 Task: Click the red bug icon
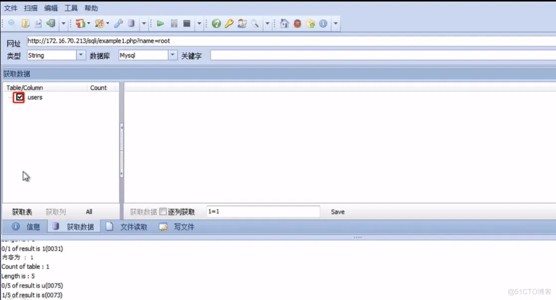click(297, 23)
